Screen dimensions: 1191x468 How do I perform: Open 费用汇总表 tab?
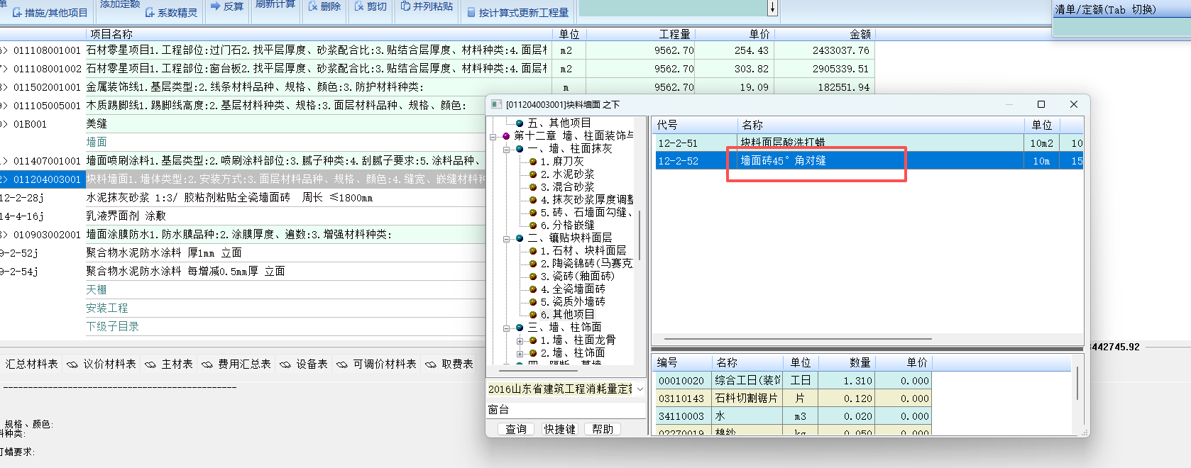coord(236,364)
